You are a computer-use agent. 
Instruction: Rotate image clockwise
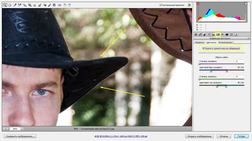click(x=70, y=5)
